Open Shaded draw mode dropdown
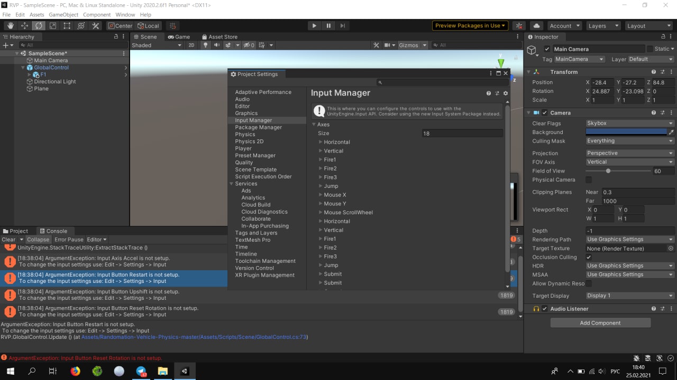The height and width of the screenshot is (380, 677). click(157, 45)
